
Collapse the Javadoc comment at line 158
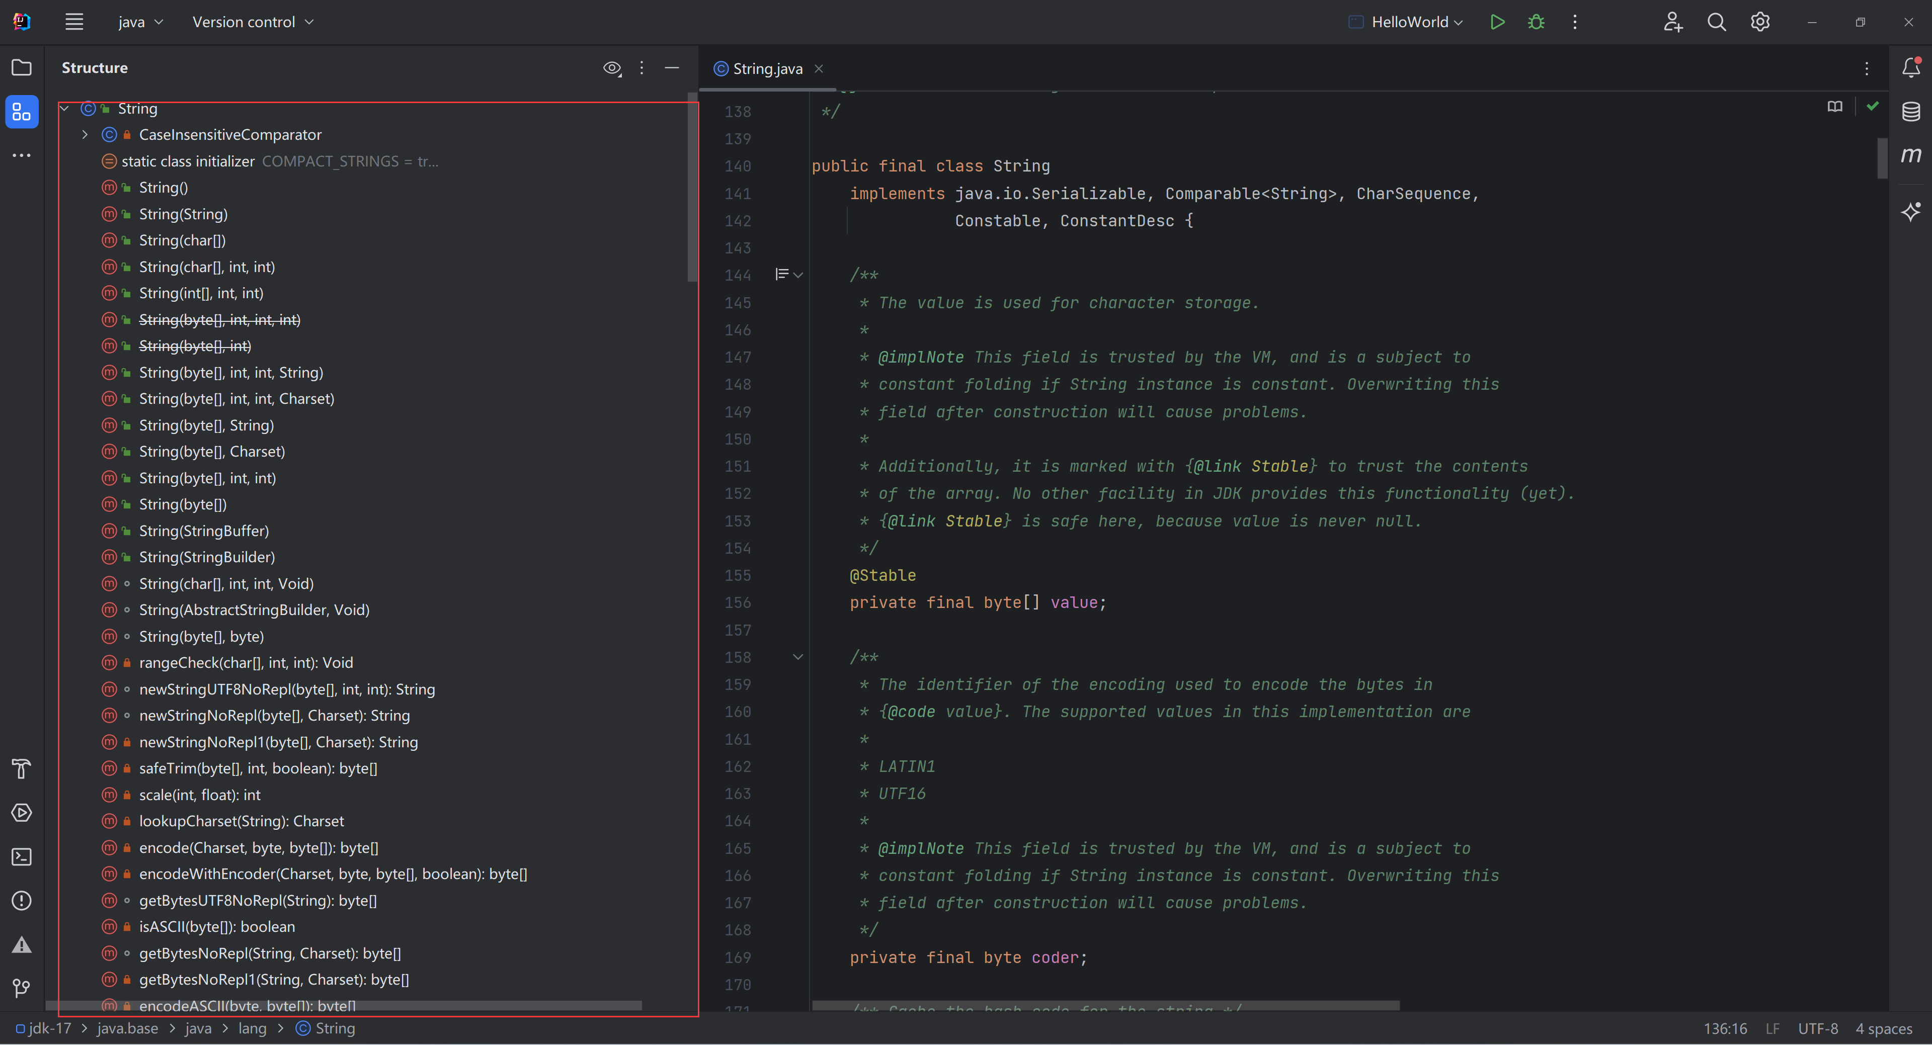798,657
